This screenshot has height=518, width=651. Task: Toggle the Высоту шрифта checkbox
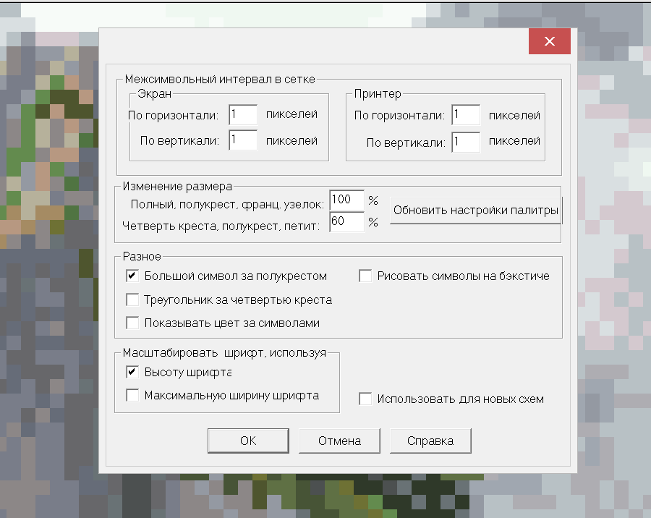click(x=132, y=373)
